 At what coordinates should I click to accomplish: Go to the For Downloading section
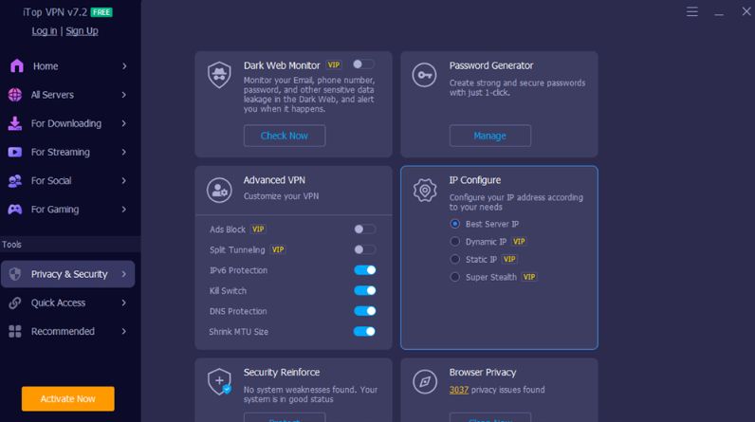pos(68,123)
